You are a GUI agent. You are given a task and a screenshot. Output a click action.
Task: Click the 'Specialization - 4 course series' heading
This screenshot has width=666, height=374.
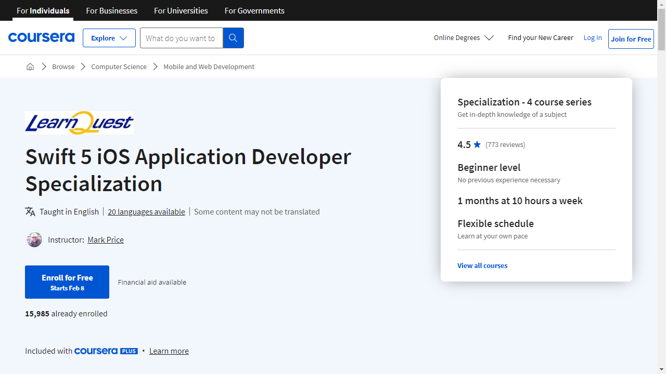point(524,102)
